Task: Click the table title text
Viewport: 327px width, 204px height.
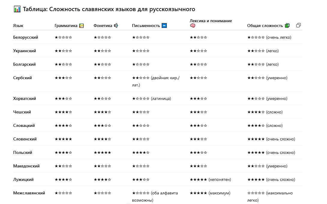Action: click(x=109, y=9)
